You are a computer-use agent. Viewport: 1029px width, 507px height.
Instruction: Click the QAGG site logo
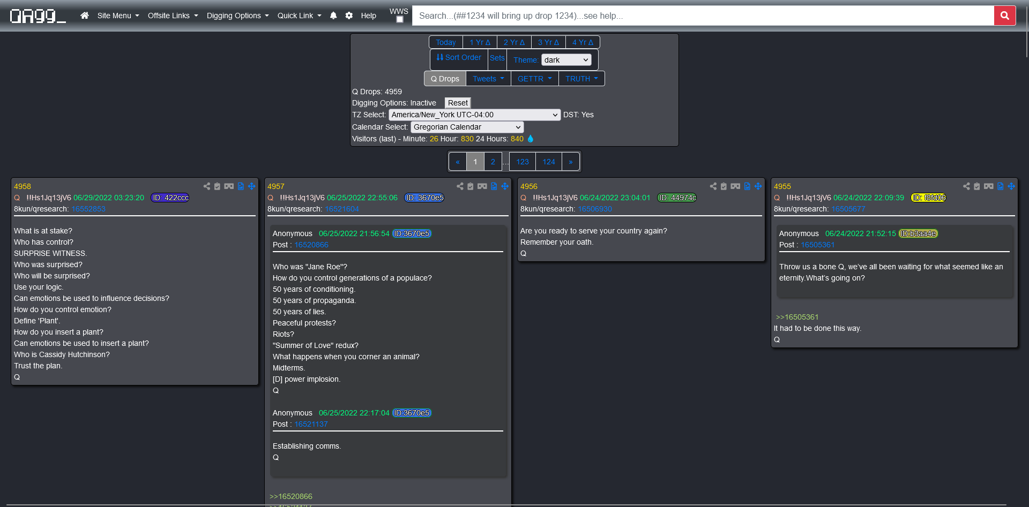38,16
